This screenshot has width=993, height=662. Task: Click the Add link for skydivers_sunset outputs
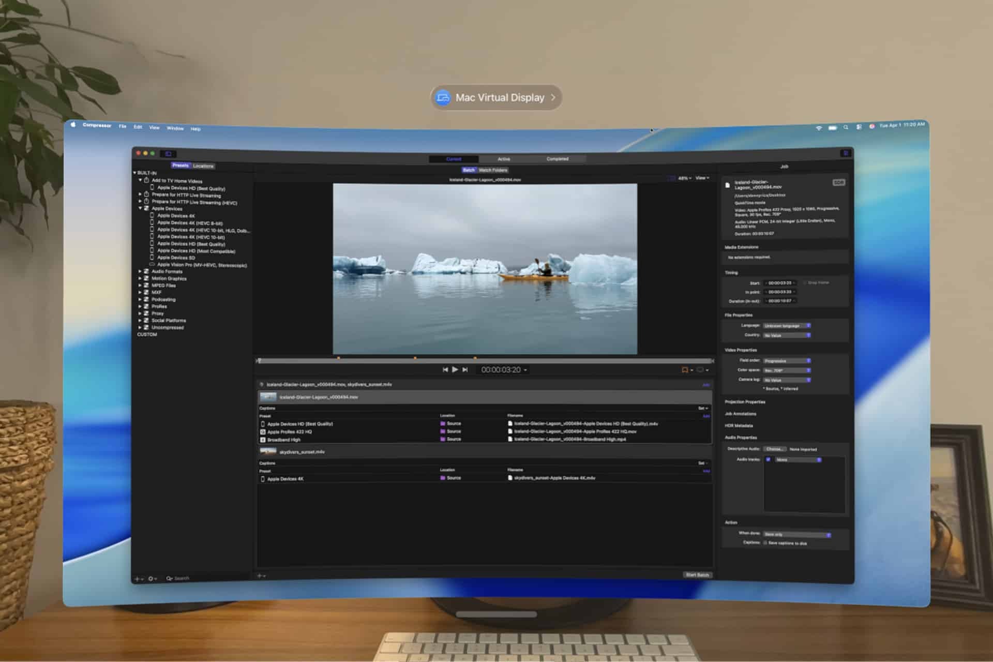click(706, 471)
